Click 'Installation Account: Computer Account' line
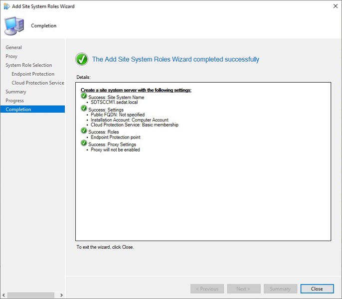The width and height of the screenshot is (342, 299). (x=130, y=120)
